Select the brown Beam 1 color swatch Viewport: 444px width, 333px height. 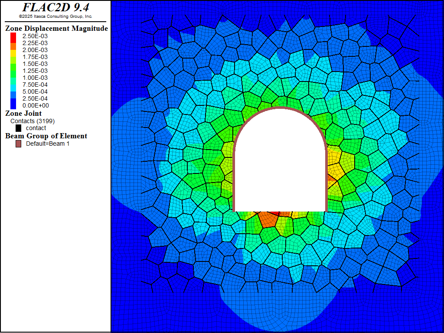(19, 144)
